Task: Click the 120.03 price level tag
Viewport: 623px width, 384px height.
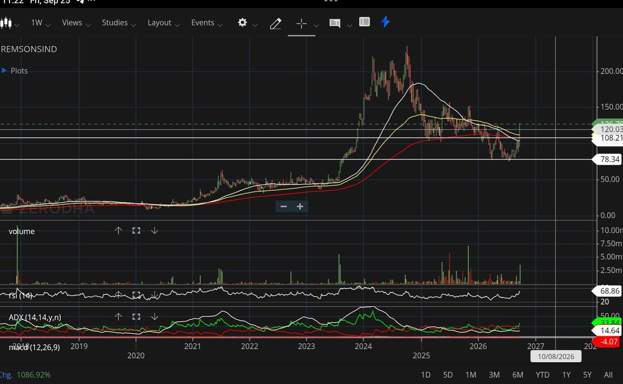Action: [x=607, y=129]
